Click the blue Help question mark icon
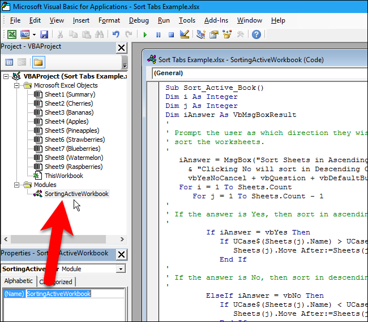The height and width of the screenshot is (322, 368). (256, 34)
